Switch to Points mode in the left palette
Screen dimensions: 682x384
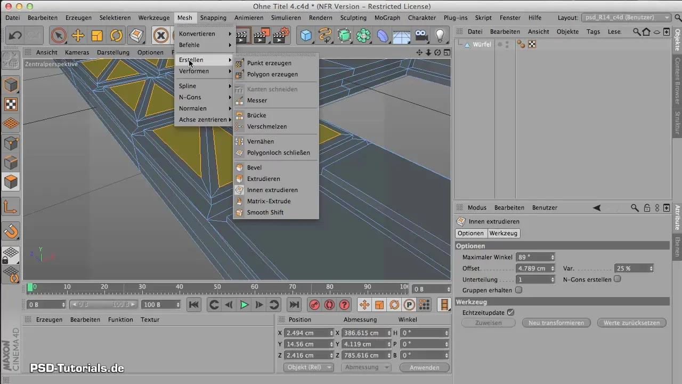point(11,143)
